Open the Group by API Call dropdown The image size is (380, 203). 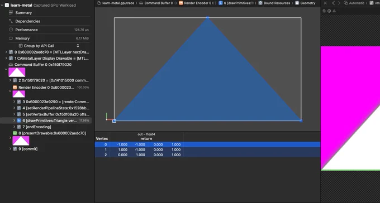[x=49, y=46]
